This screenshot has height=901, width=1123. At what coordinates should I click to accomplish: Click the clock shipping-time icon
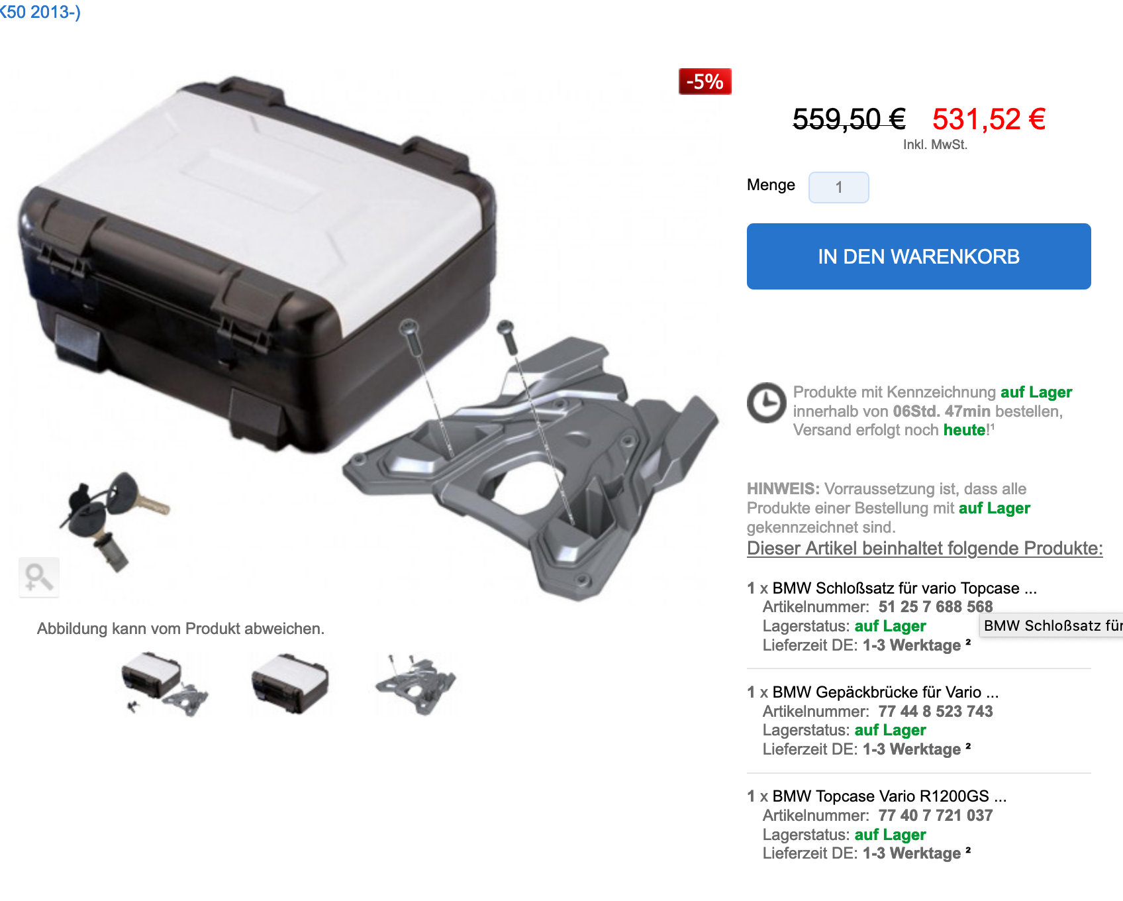click(x=767, y=402)
